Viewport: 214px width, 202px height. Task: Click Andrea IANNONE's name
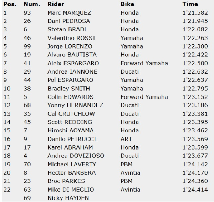68,72
